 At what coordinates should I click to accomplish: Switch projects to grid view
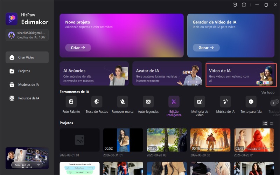[265, 124]
